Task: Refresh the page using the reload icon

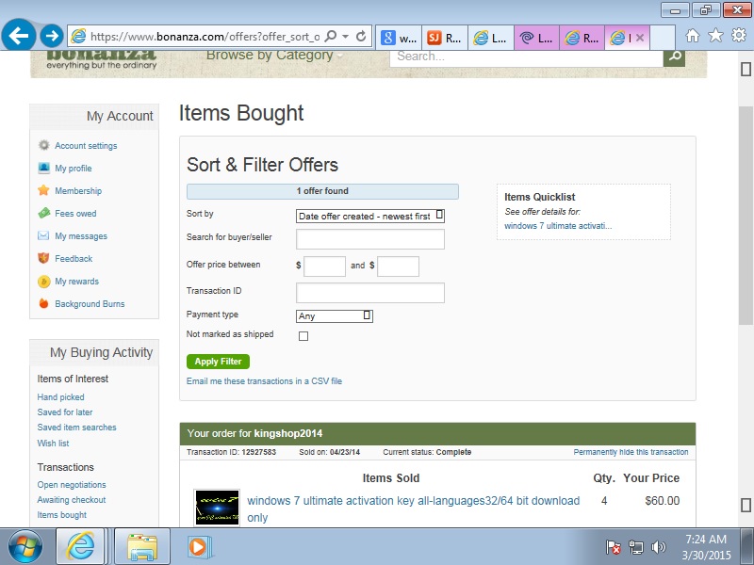Action: pyautogui.click(x=361, y=37)
